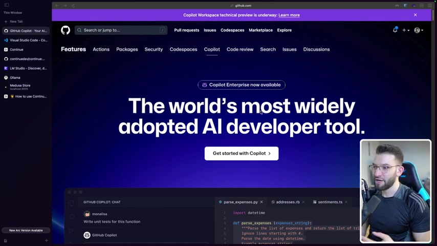Image resolution: width=437 pixels, height=246 pixels.
Task: Switch to the Packages features tab
Action: 127,49
